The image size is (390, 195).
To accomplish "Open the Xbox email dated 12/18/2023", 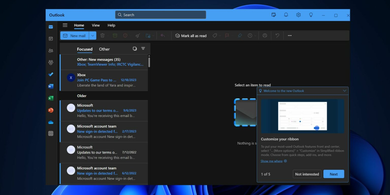I will click(x=104, y=80).
